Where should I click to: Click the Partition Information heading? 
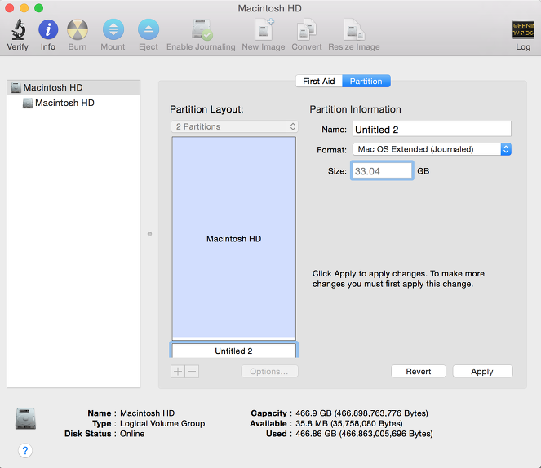[x=355, y=109]
